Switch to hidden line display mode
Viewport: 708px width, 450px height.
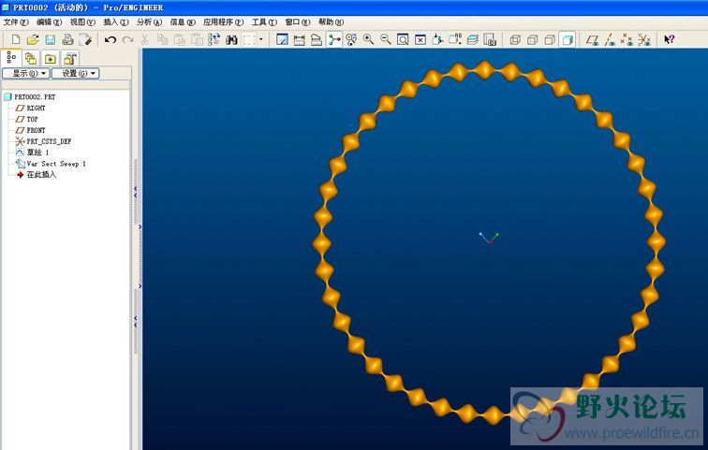[532, 39]
